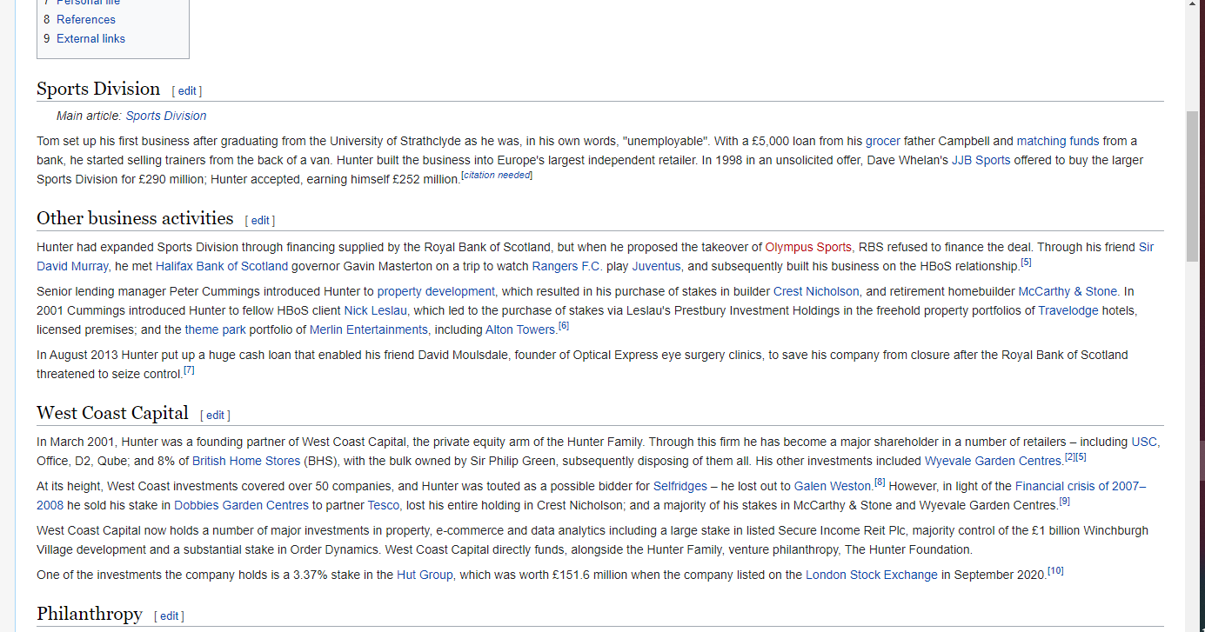Open the citation needed note
Screen dimensions: 1205x632
tap(497, 175)
